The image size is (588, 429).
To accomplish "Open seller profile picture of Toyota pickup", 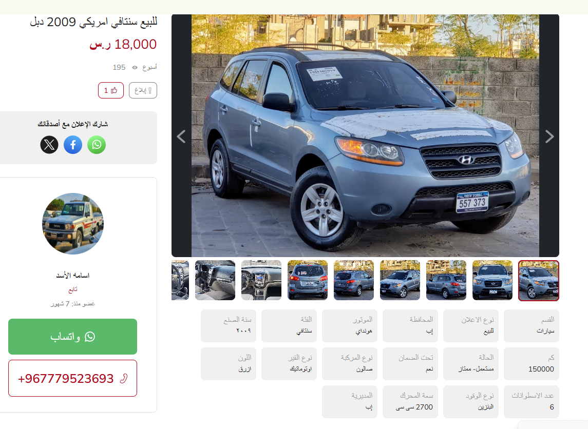I will pos(73,224).
